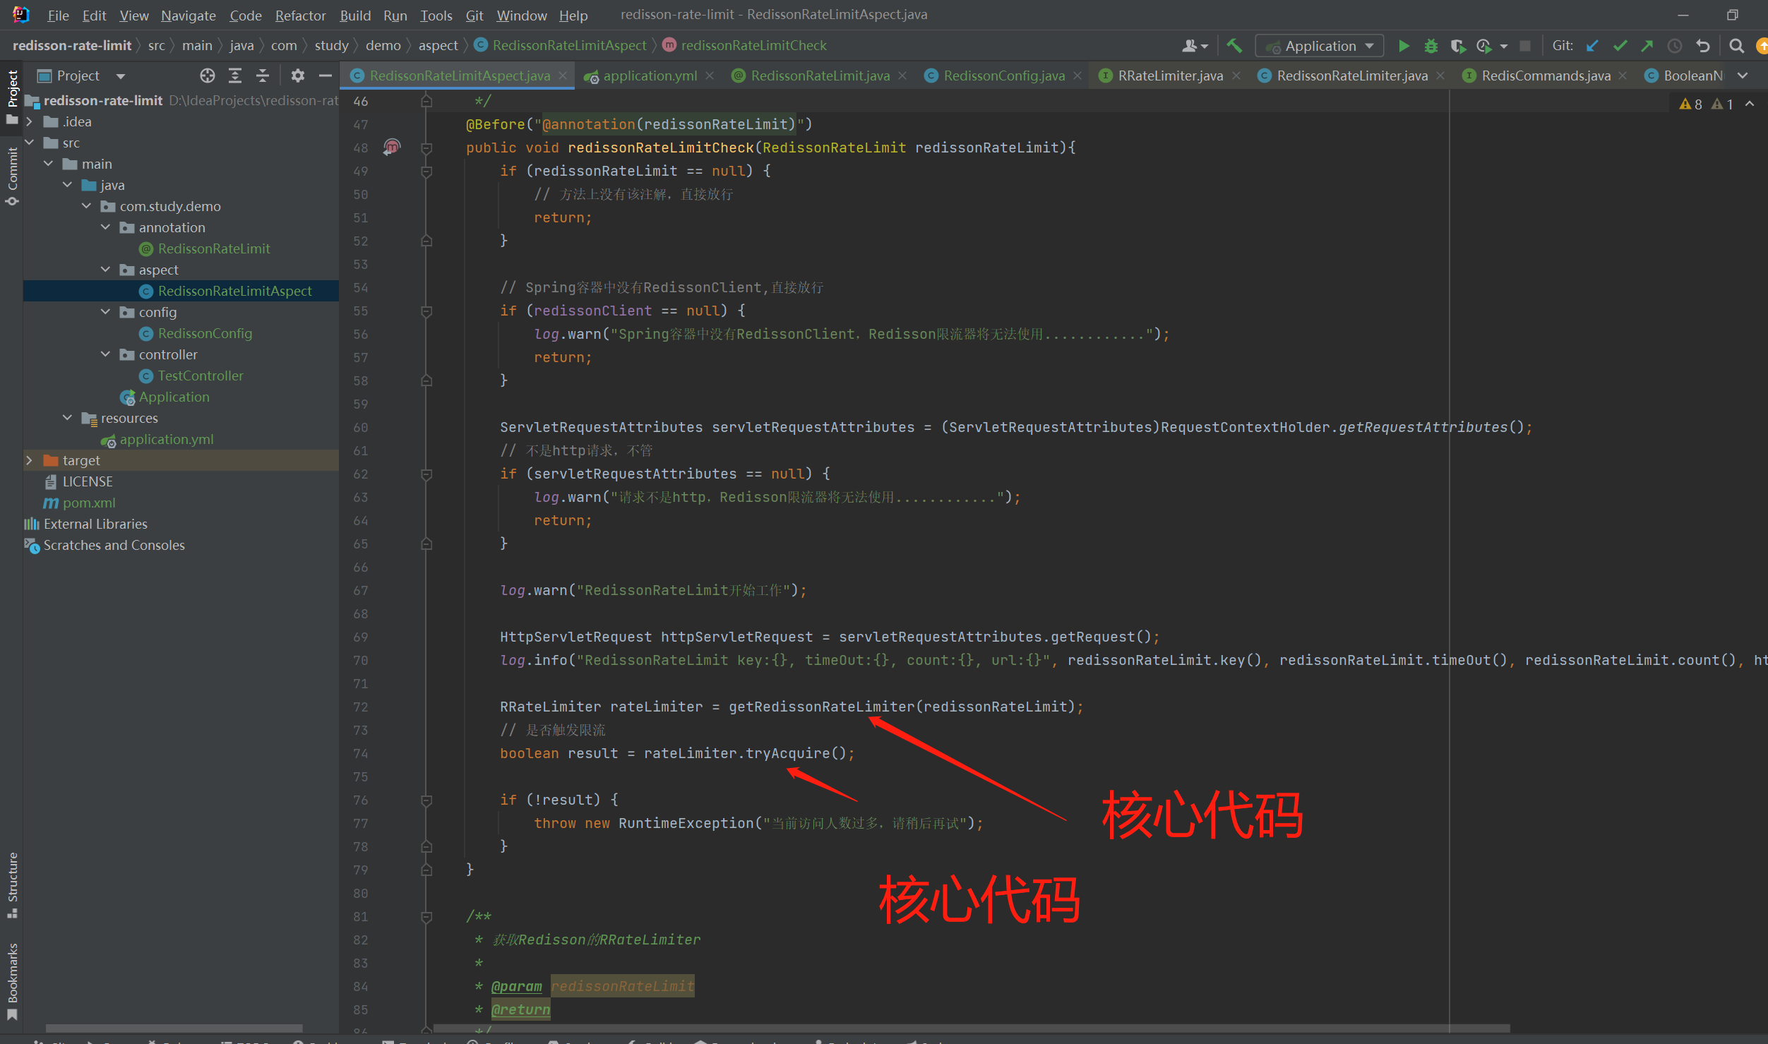The width and height of the screenshot is (1768, 1044).
Task: Collapse the config package
Action: pos(106,312)
